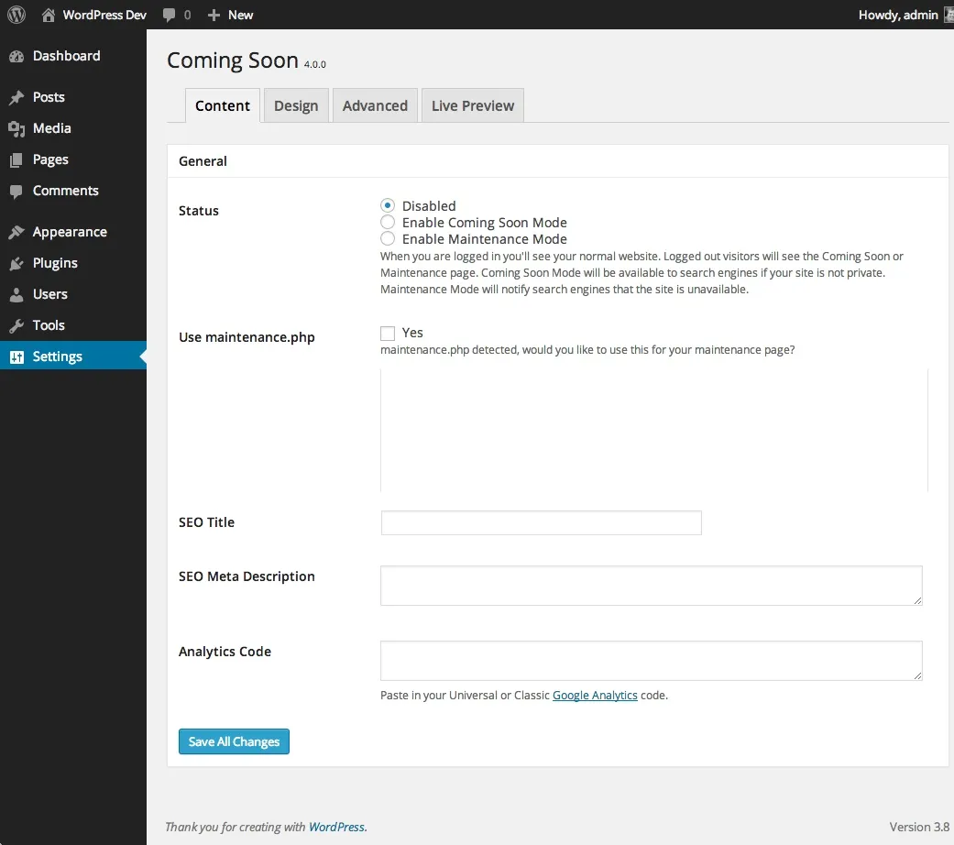
Task: Open the Advanced tab
Action: pyautogui.click(x=374, y=105)
